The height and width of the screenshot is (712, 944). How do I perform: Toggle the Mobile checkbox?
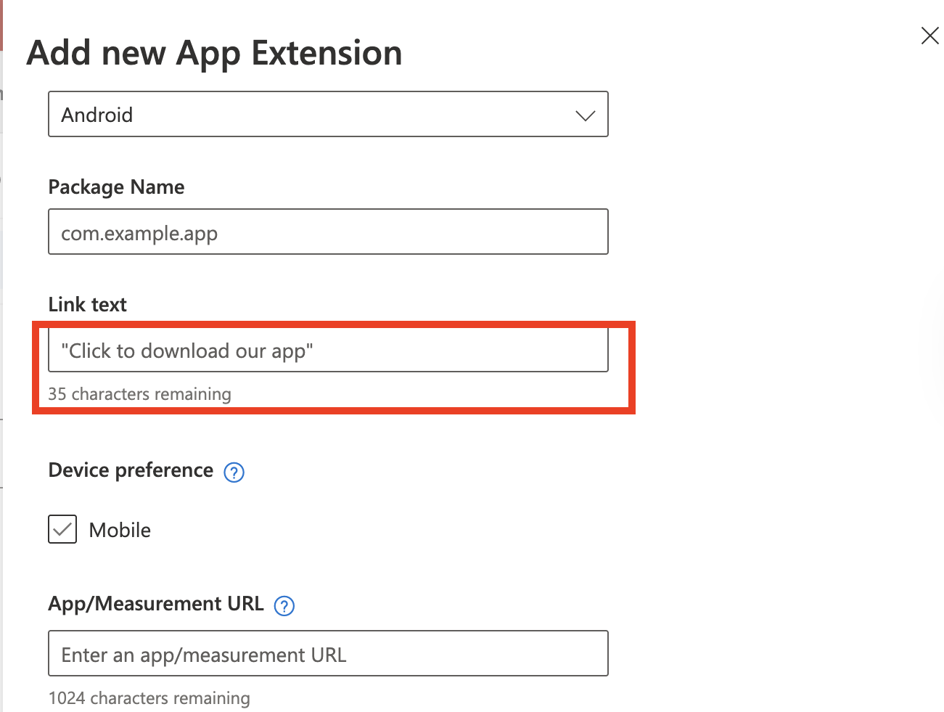coord(62,530)
